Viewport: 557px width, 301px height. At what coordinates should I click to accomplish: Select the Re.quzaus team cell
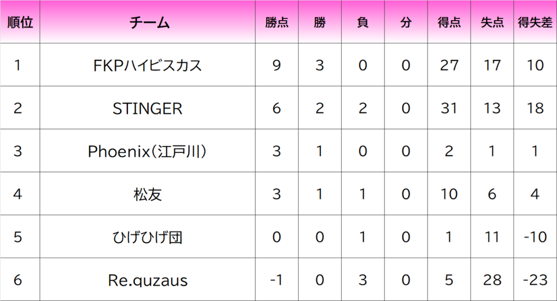(147, 280)
